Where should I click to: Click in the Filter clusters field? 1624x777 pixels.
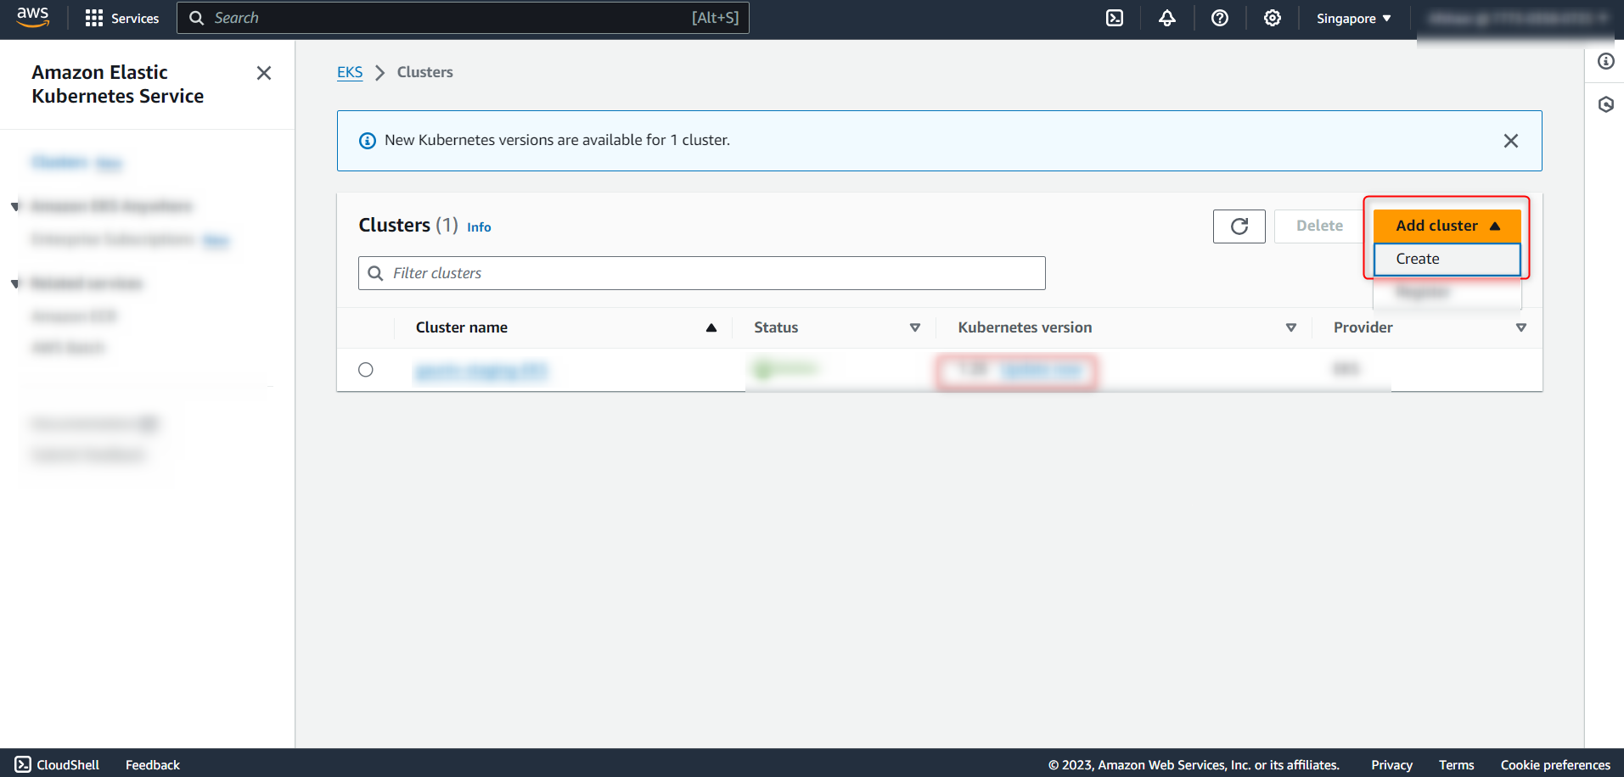(701, 272)
